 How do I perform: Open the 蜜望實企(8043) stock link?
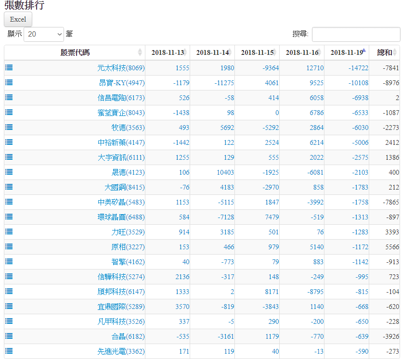point(121,113)
